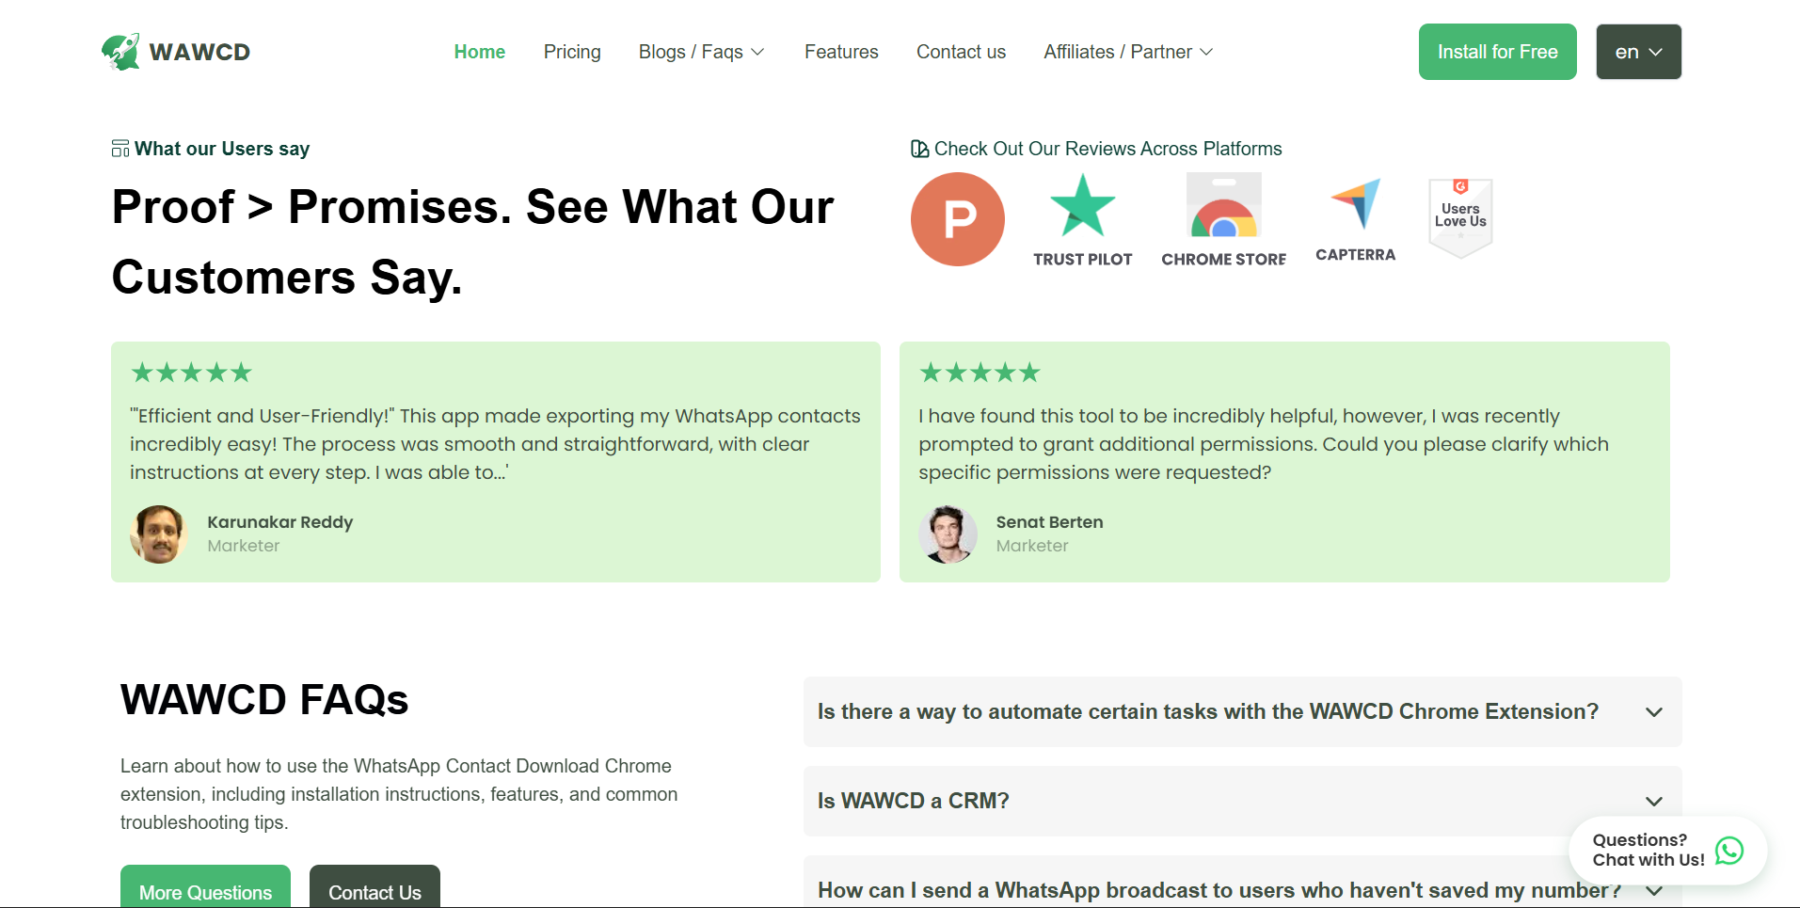The height and width of the screenshot is (908, 1800).
Task: Expand the Blogs / Faqs menu
Action: pyautogui.click(x=702, y=52)
